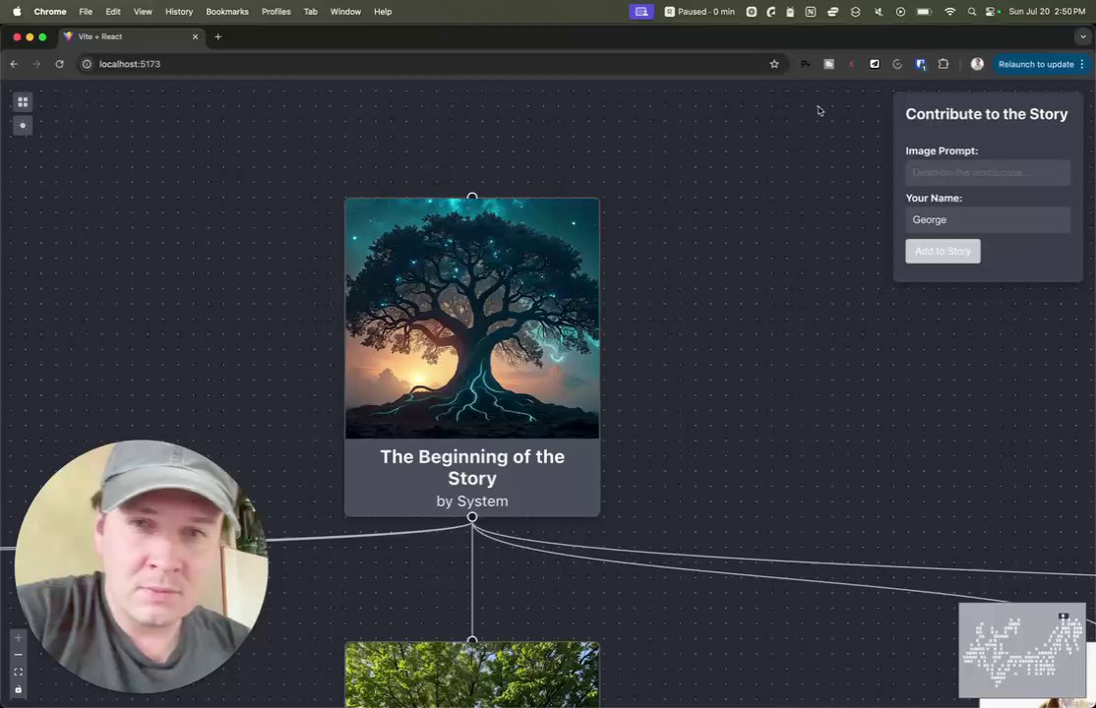The image size is (1096, 708).
Task: Click the muted audio menu bar icon
Action: pos(878,11)
